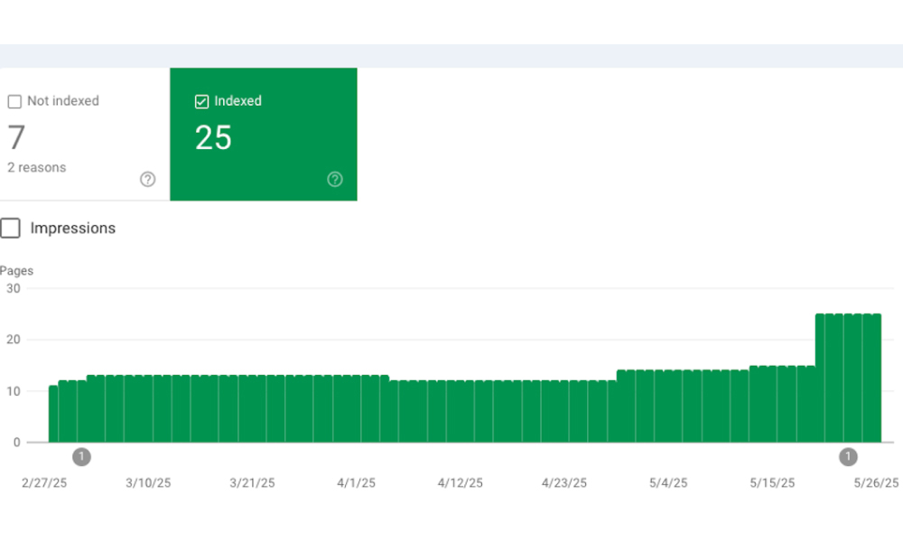Click the empty checkbox icon beside Not indexed
This screenshot has height=542, width=903.
tap(14, 101)
